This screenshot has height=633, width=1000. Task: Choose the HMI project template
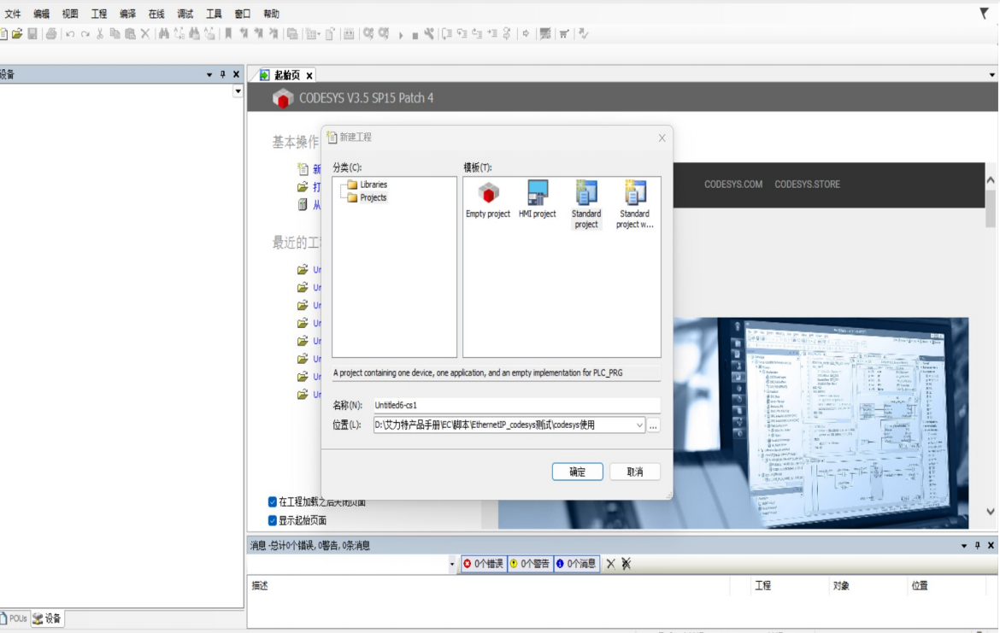pyautogui.click(x=537, y=193)
